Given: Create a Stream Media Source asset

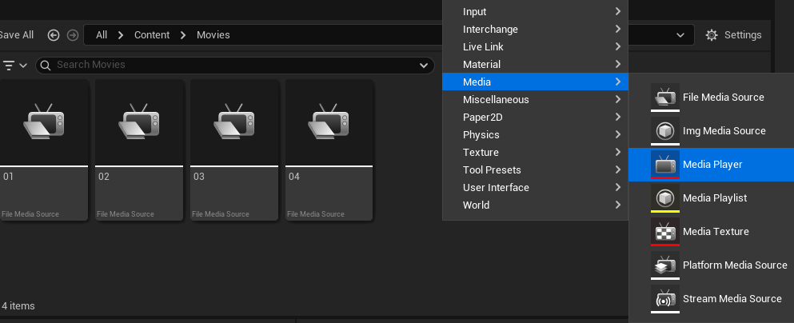Looking at the screenshot, I should [x=712, y=299].
